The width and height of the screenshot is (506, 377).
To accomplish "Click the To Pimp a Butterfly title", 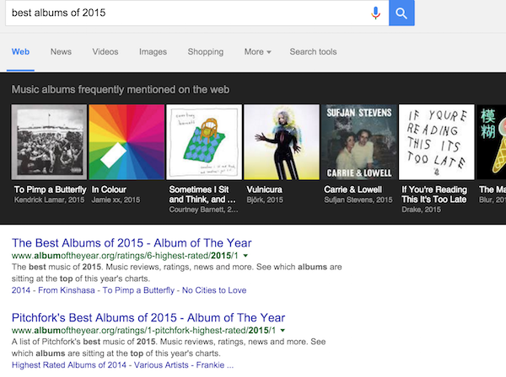I will [50, 189].
